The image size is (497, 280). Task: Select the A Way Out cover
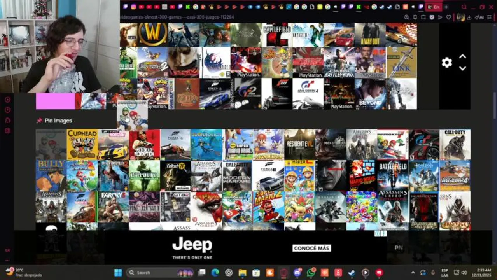(x=370, y=35)
